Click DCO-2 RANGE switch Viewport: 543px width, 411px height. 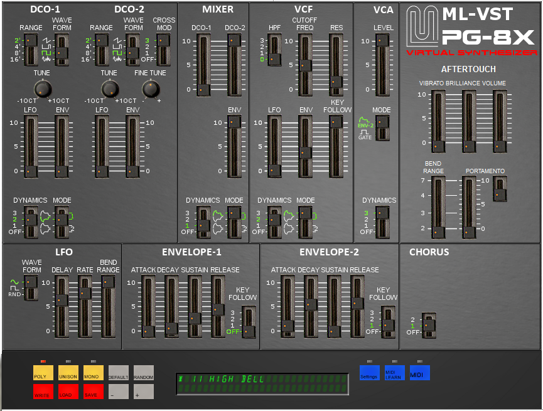(x=102, y=50)
